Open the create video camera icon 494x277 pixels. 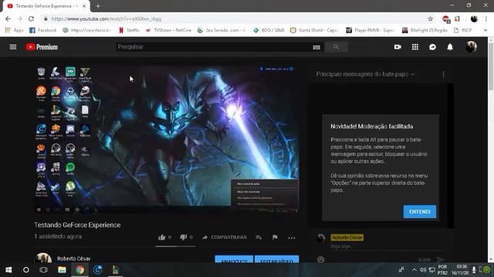click(398, 47)
